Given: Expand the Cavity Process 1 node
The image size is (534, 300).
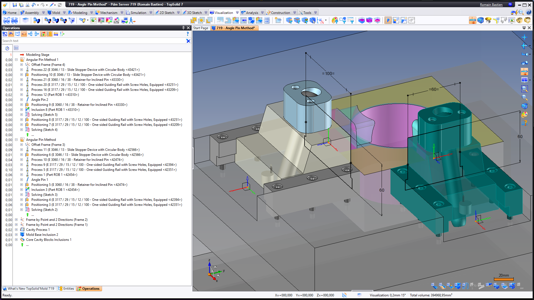Looking at the screenshot, I should 16,230.
